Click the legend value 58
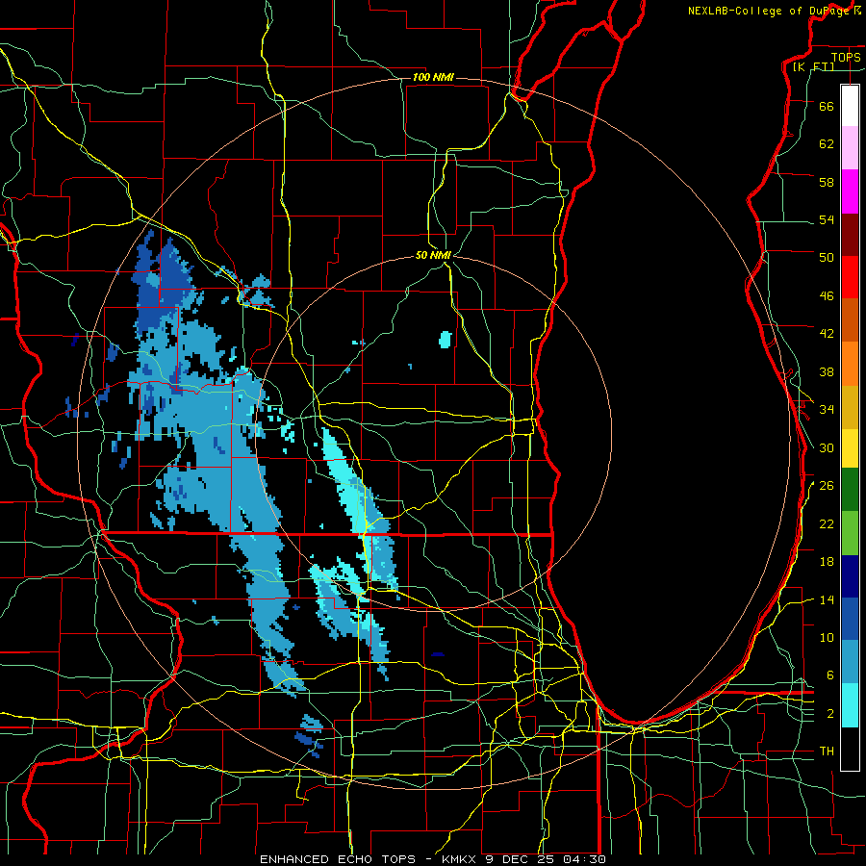The image size is (866, 866). tap(827, 182)
